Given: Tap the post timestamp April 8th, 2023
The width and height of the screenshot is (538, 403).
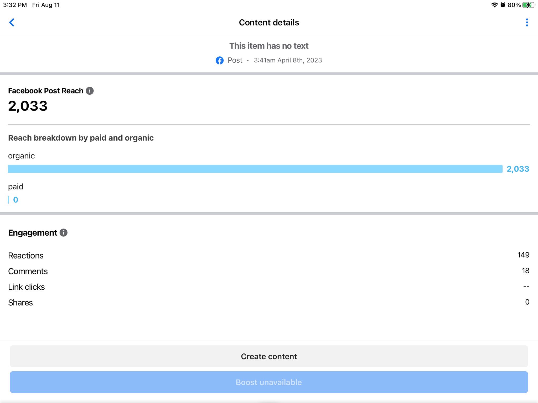Looking at the screenshot, I should coord(288,60).
